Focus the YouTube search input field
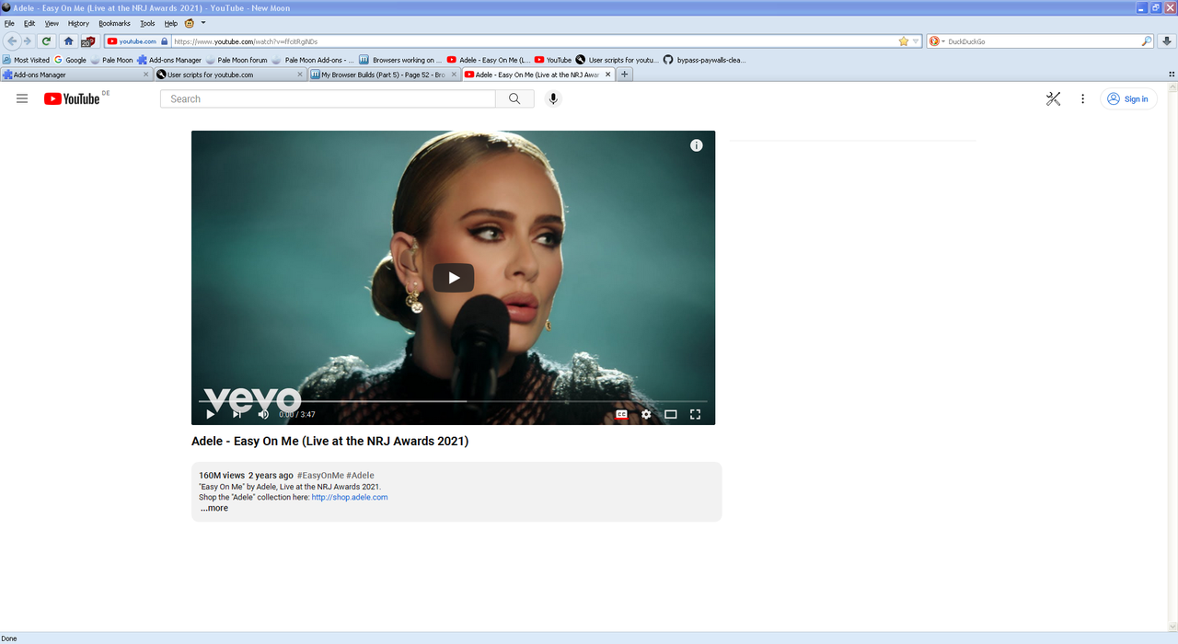 pos(328,98)
